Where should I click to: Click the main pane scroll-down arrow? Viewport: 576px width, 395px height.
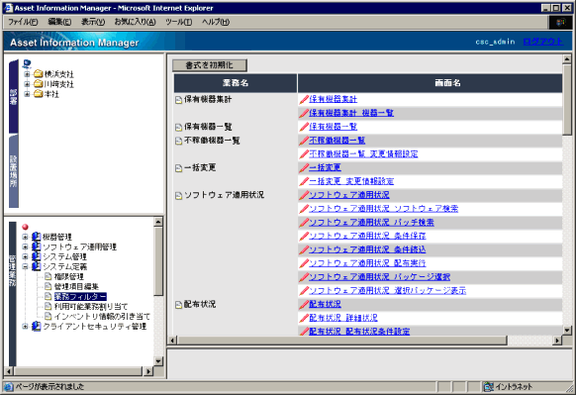tap(567, 331)
